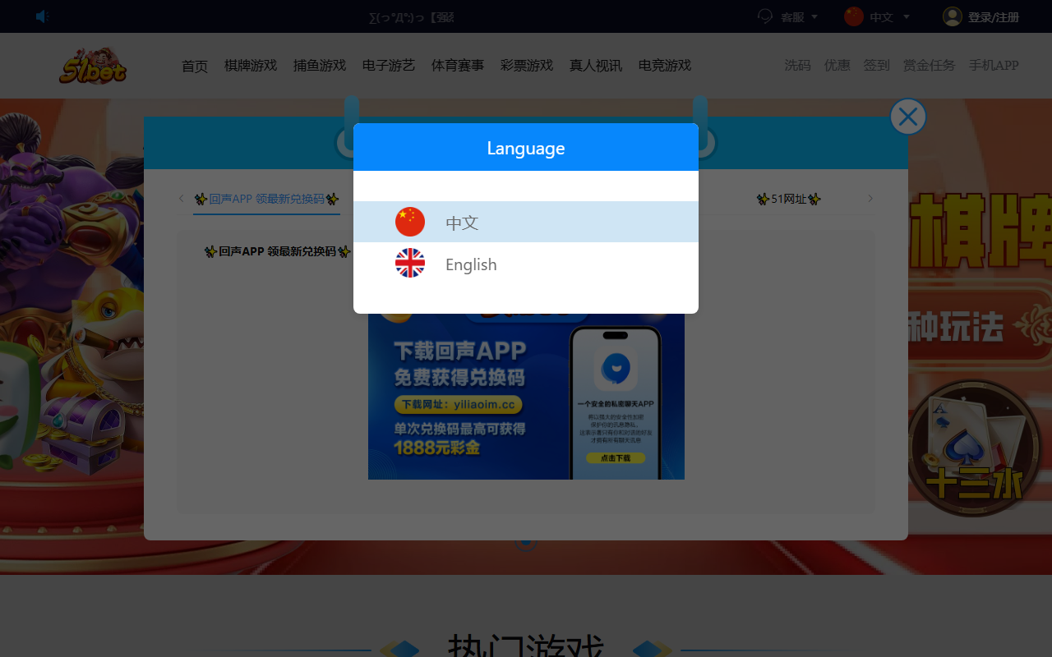This screenshot has width=1052, height=657.
Task: Click the 洗码 link
Action: (797, 66)
